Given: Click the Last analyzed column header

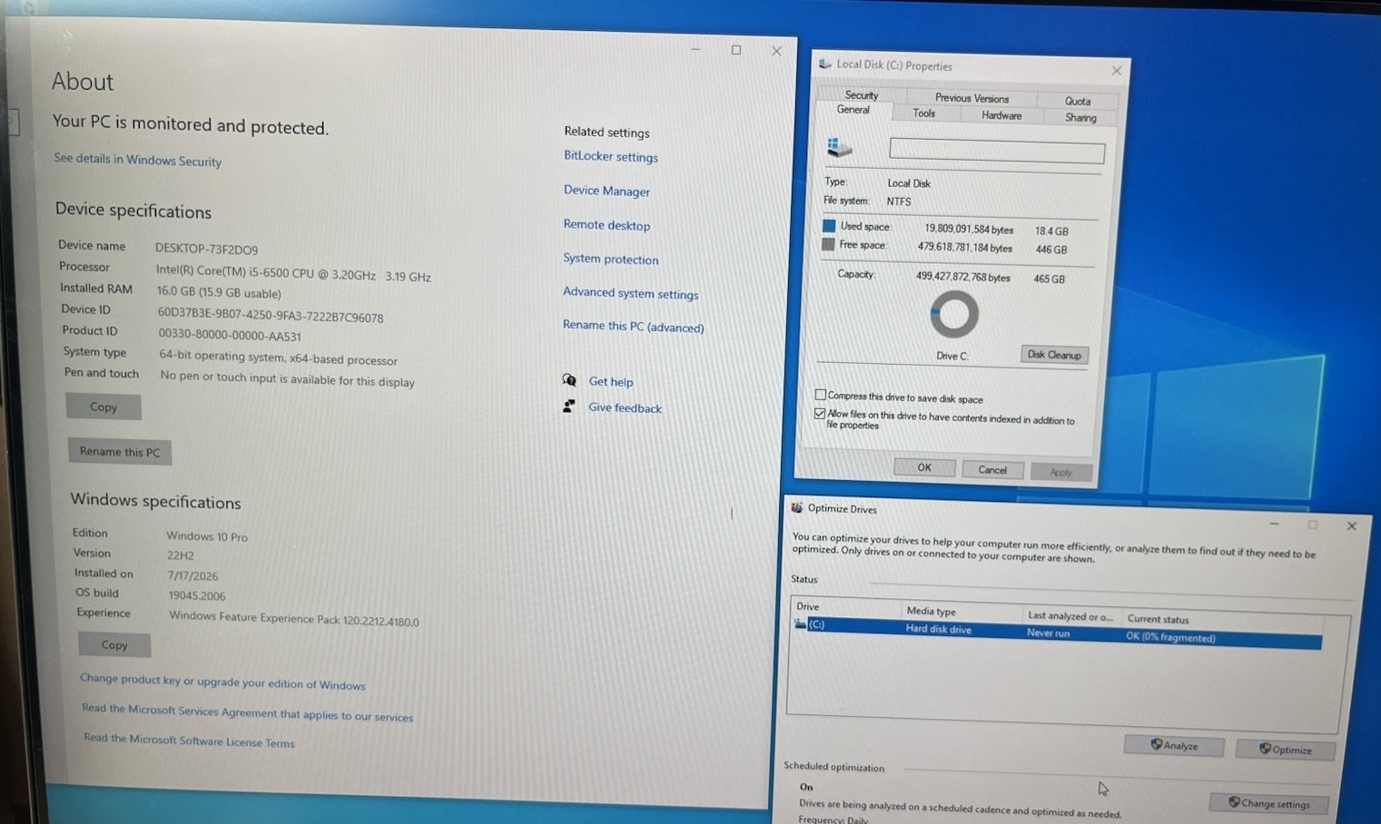Looking at the screenshot, I should click(1070, 616).
